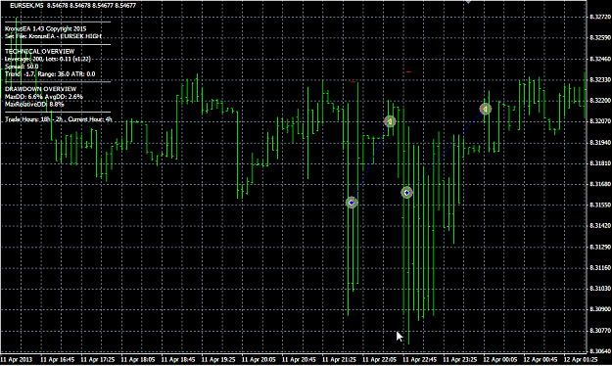Select the earlier blue buy entry arrow marker

pos(352,203)
